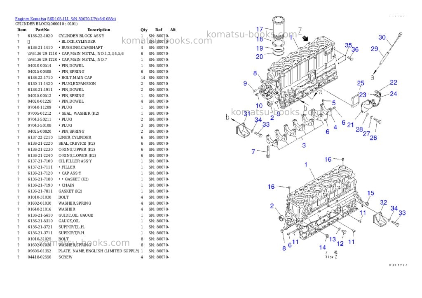422x298 pixels.
Task: Select part number 6136-22-1020
Action: pos(40,36)
